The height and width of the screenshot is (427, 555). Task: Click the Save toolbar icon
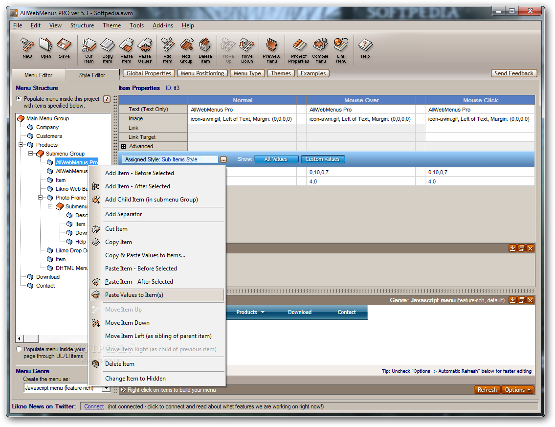click(x=64, y=48)
